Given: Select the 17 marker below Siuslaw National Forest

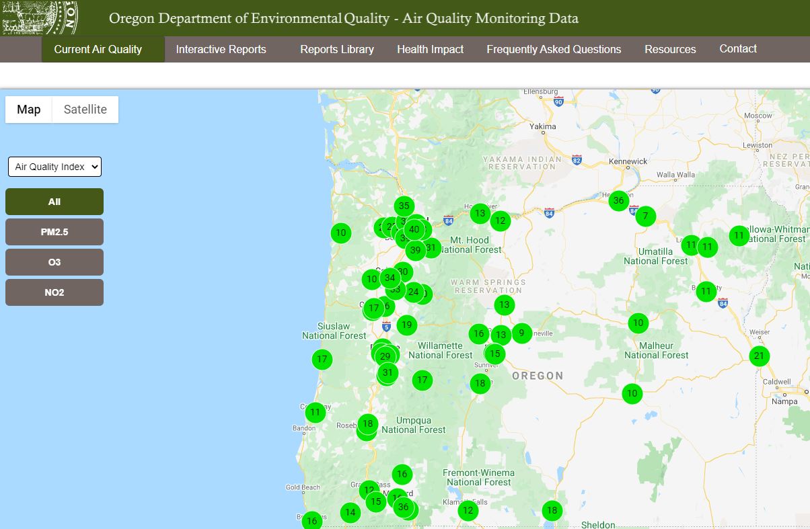Looking at the screenshot, I should (x=322, y=359).
